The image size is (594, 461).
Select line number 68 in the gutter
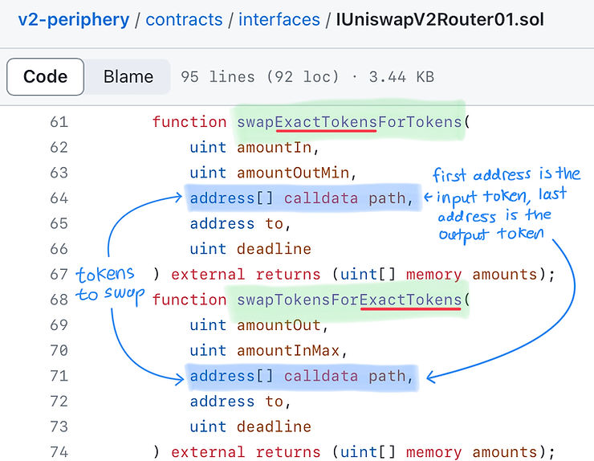59,300
